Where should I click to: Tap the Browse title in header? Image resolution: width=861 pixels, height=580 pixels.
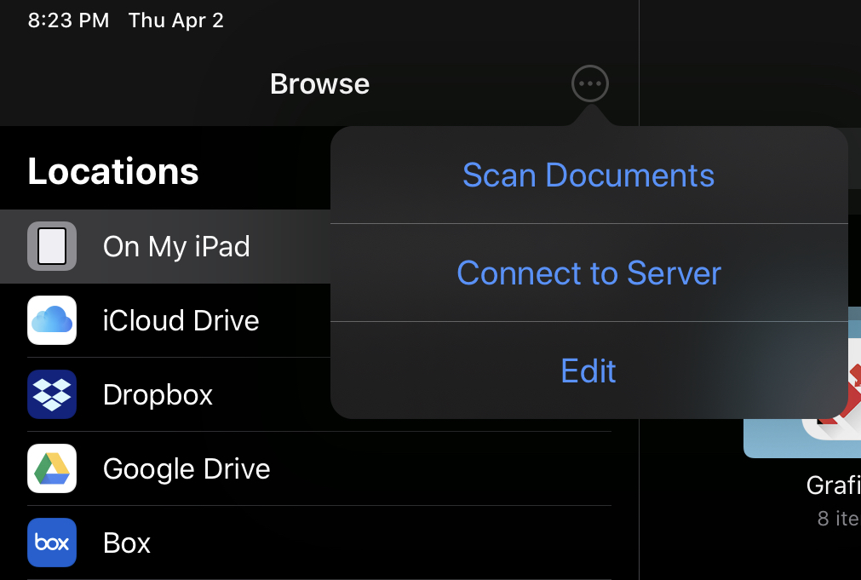(319, 84)
